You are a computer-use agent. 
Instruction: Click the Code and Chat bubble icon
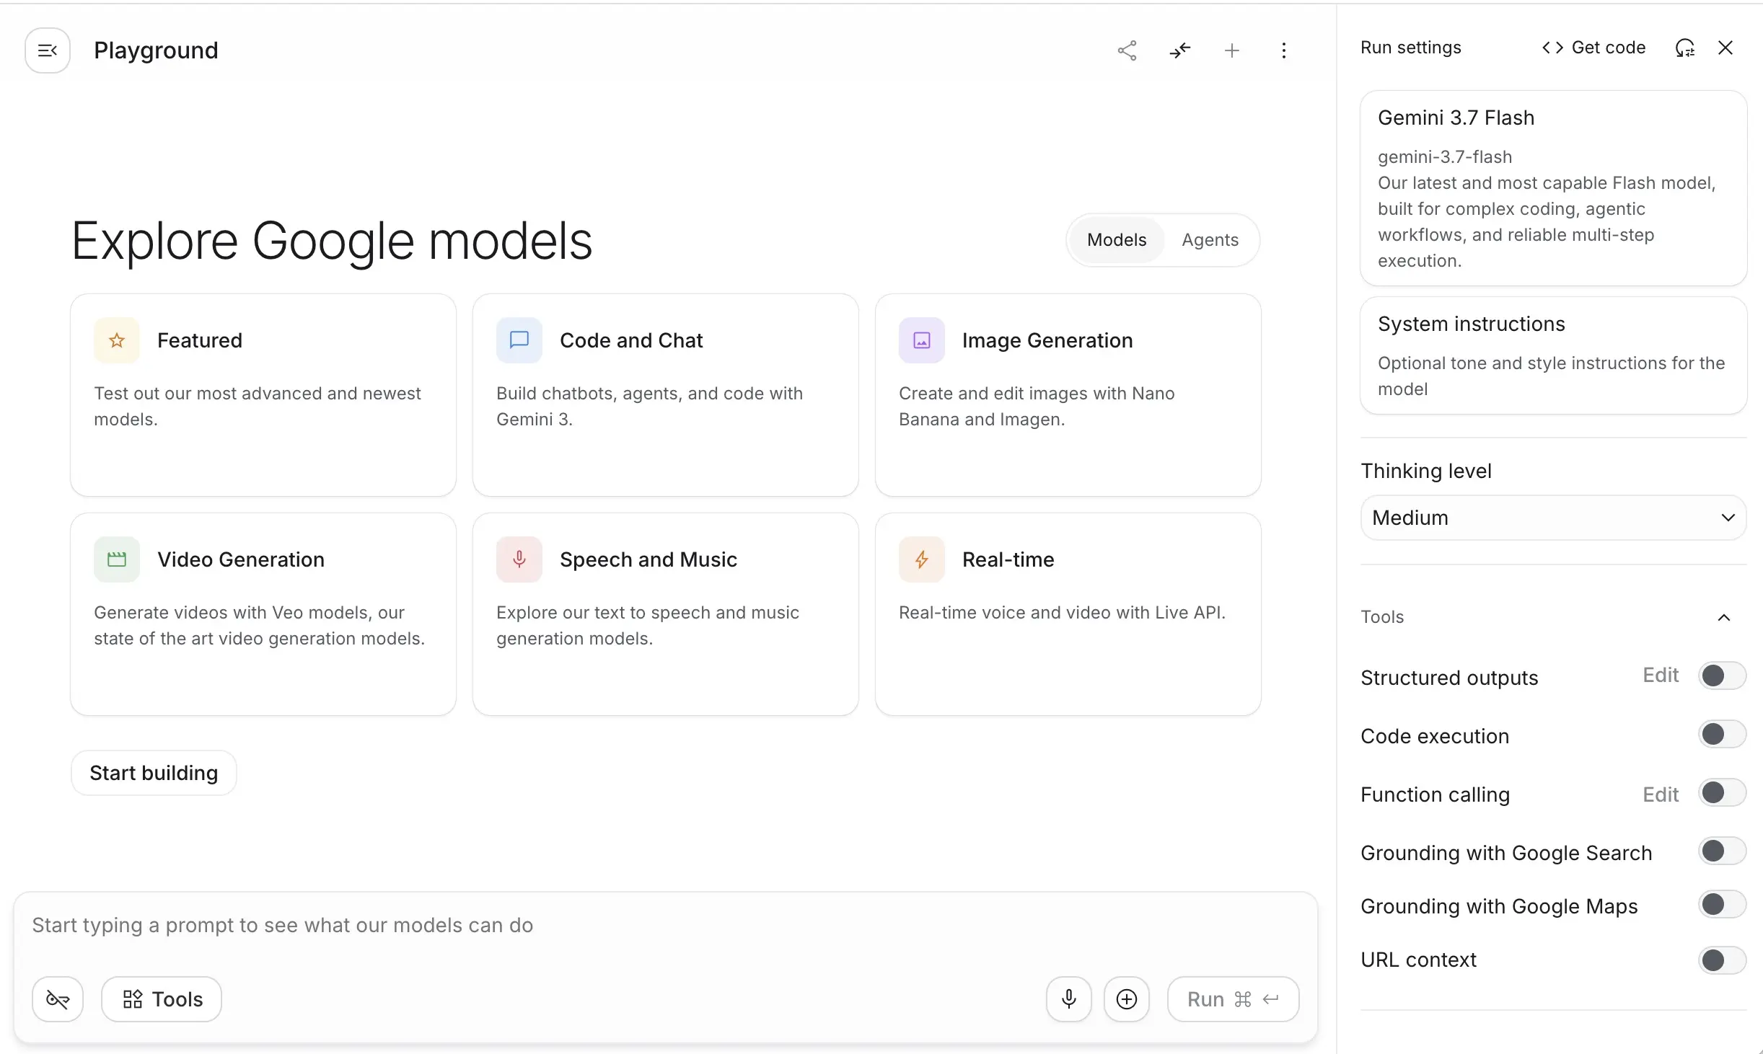(519, 340)
